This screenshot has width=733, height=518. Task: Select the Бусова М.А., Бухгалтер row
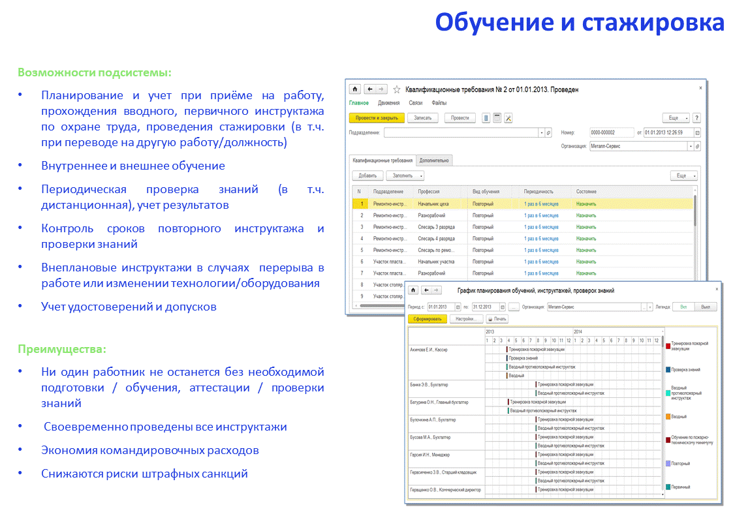[446, 442]
